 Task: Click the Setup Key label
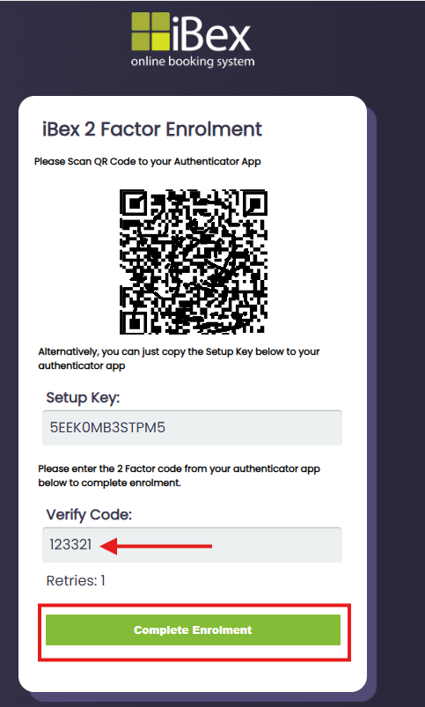tap(83, 398)
